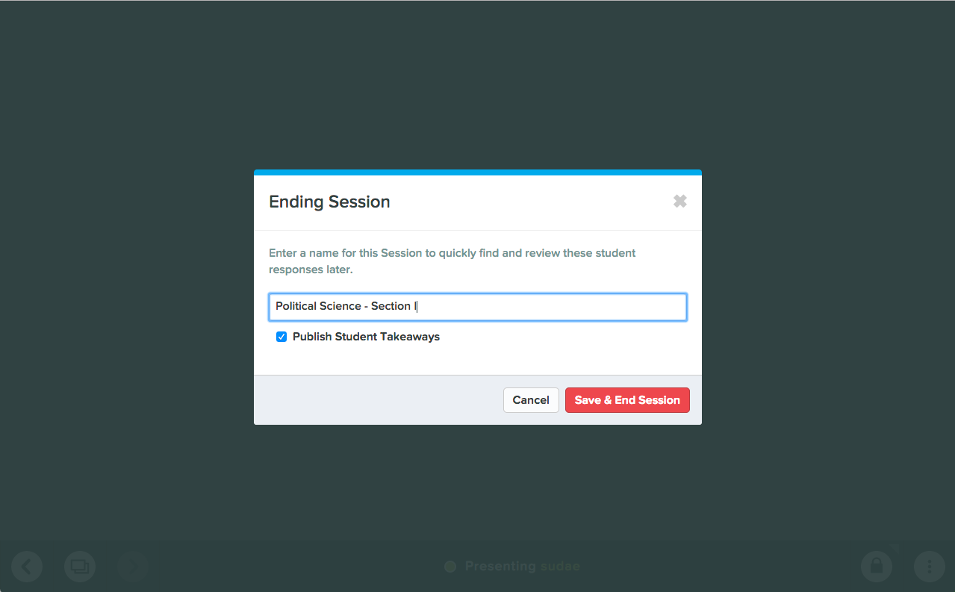Click the session name input field
Viewport: 955px width, 592px height.
(x=478, y=307)
